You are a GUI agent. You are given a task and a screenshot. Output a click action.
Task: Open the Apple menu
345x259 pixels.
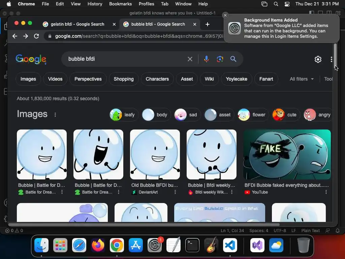[9, 4]
